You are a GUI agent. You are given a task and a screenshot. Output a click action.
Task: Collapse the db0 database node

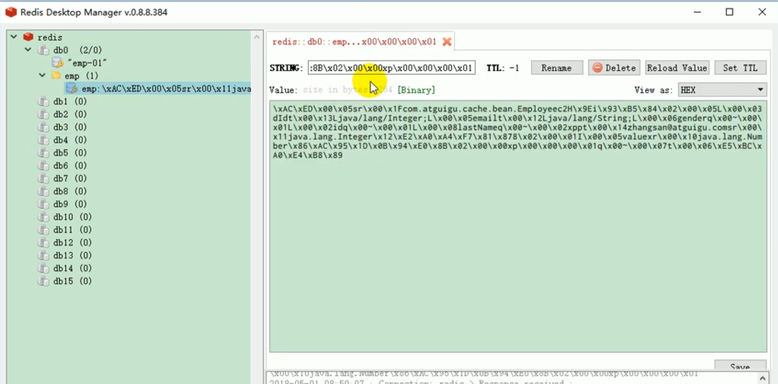(x=28, y=50)
